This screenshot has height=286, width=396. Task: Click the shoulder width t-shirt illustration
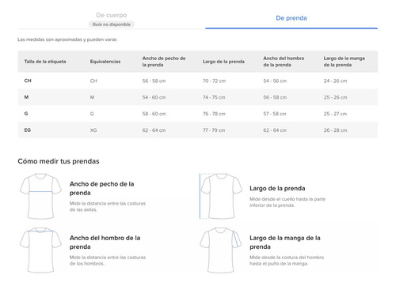[x=40, y=250]
